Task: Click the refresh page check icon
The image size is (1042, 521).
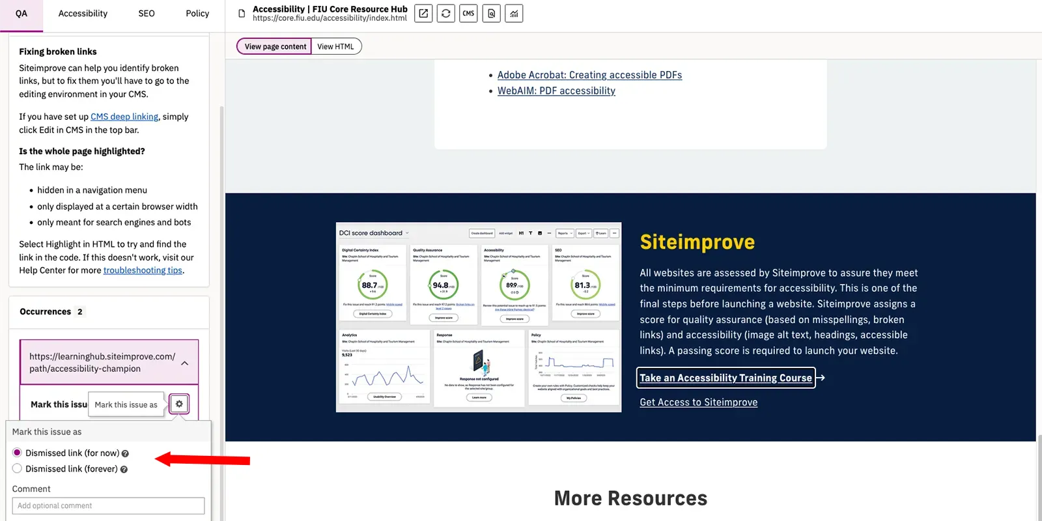Action: click(446, 13)
